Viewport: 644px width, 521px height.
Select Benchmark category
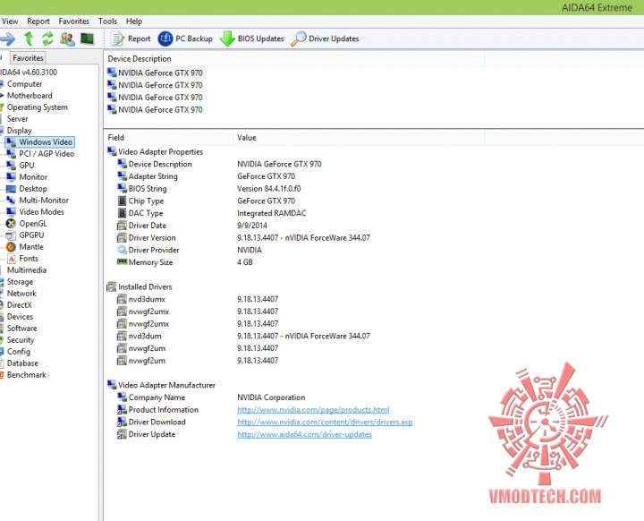[x=26, y=374]
